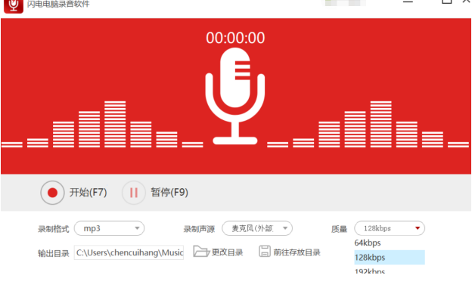Open the 录制格式 mp3 dropdown
The image size is (472, 300).
[x=109, y=228]
